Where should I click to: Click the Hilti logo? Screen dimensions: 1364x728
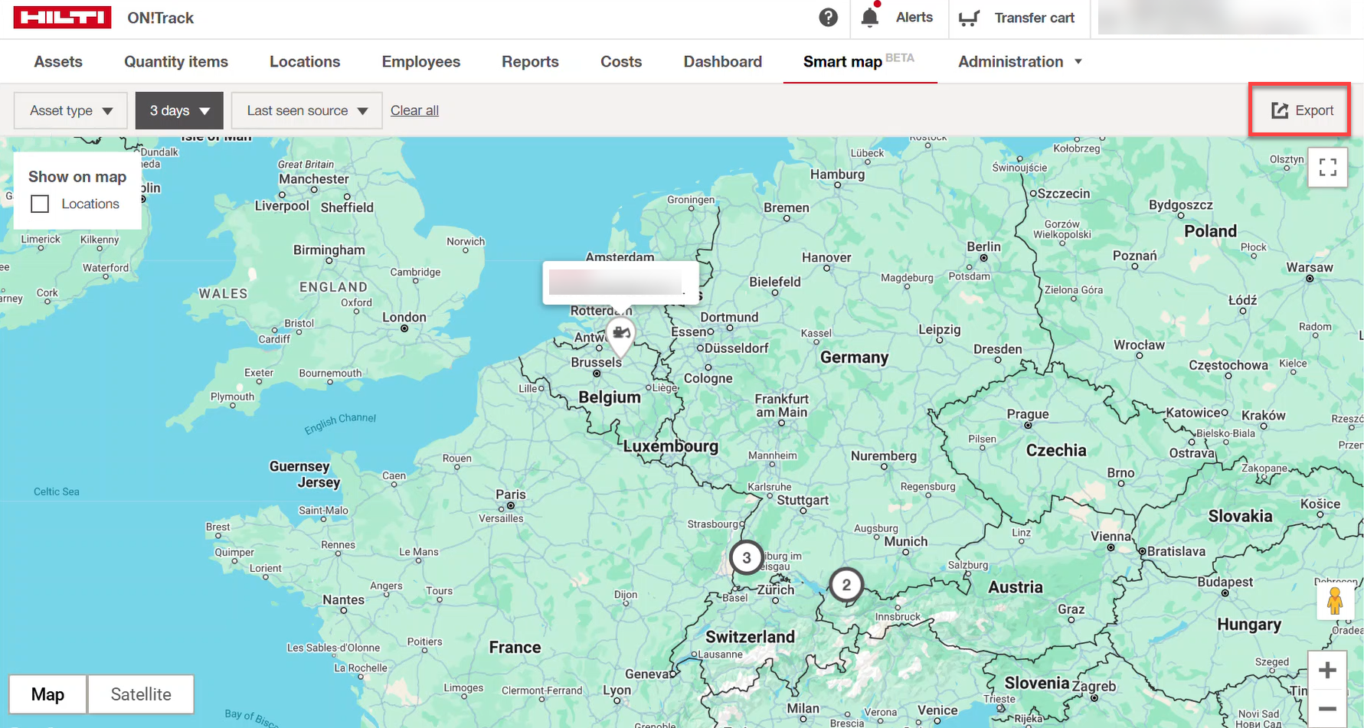click(62, 18)
